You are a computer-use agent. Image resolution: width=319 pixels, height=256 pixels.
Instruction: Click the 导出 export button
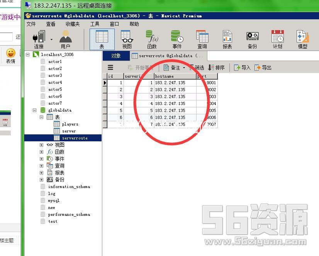pos(263,68)
